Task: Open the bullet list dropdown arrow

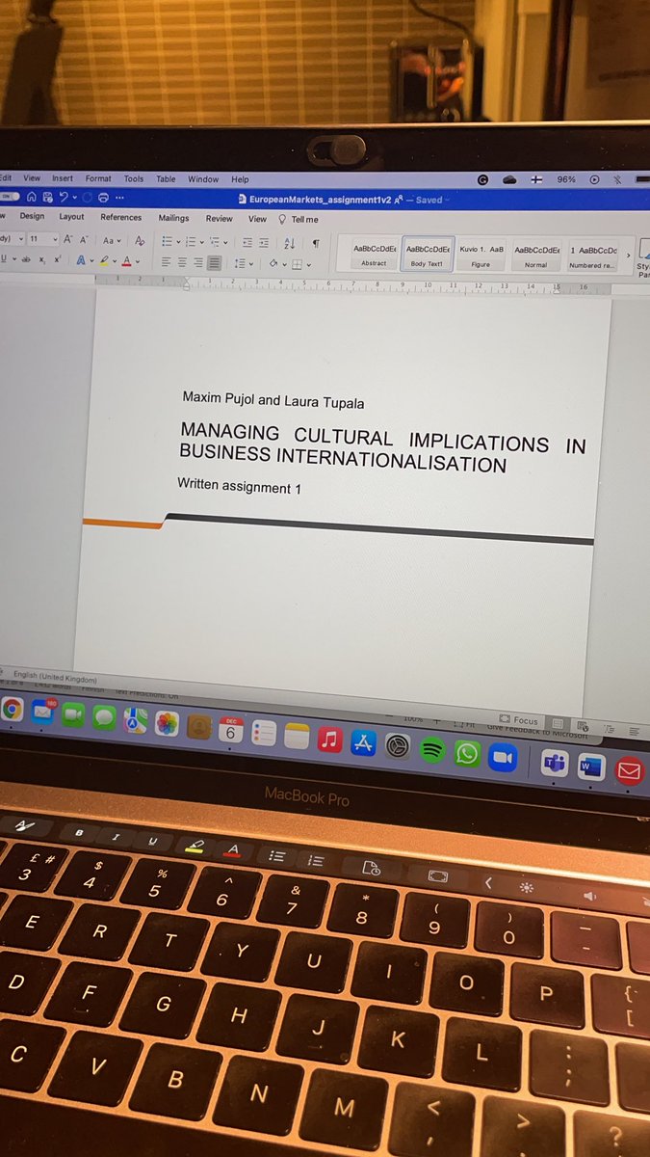Action: point(178,242)
